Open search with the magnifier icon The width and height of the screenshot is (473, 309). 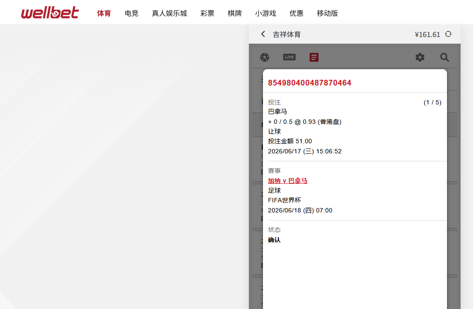444,57
